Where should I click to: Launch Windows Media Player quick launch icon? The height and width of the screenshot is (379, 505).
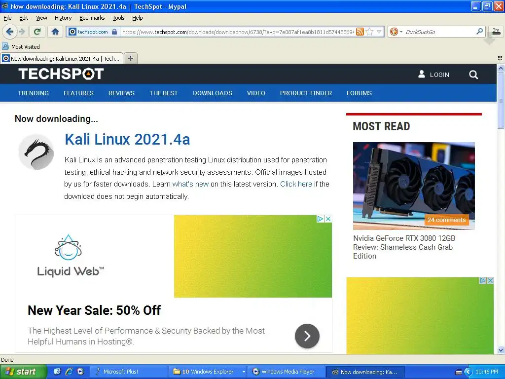[80, 372]
